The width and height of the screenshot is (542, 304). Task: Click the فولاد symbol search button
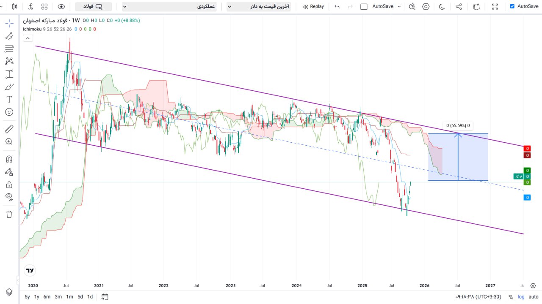[93, 6]
